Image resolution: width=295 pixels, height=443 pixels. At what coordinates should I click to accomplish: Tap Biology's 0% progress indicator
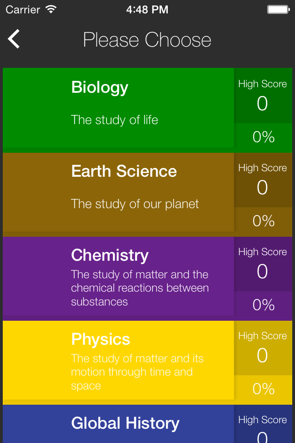point(263,137)
